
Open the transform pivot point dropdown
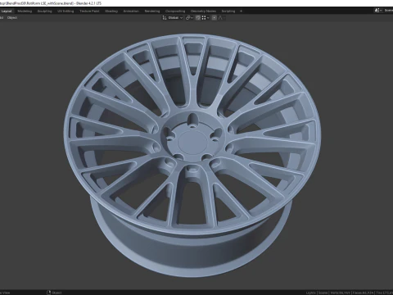189,18
